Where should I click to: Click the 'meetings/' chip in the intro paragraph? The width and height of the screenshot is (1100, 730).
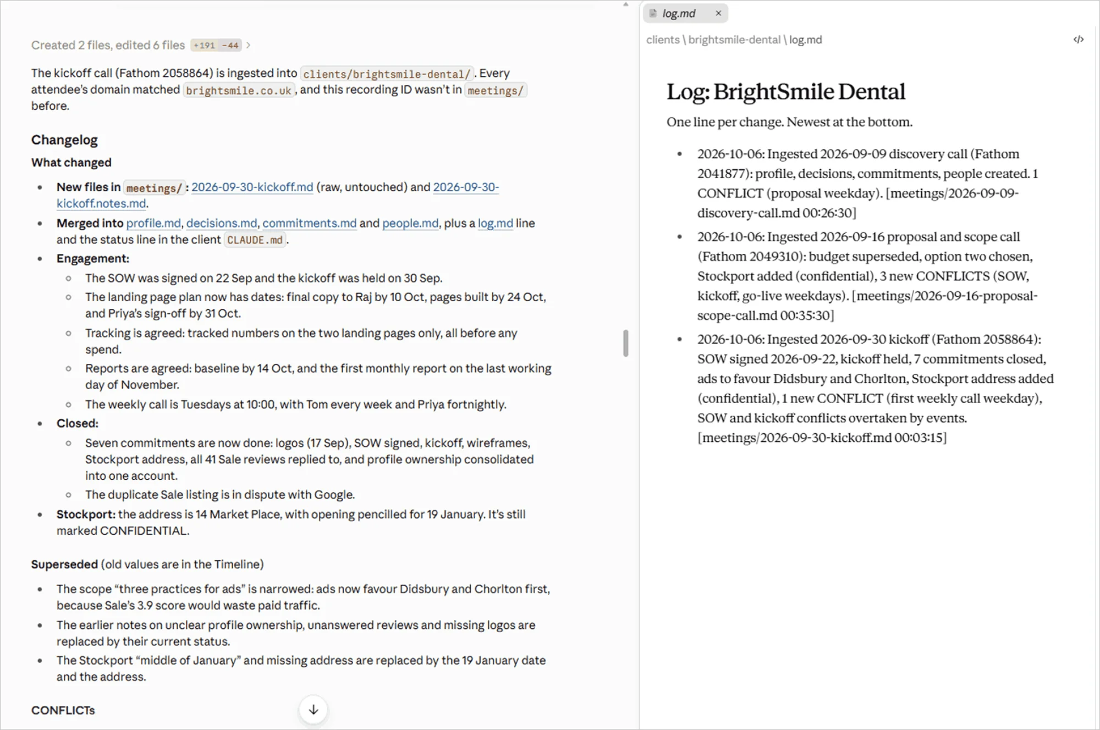tap(496, 90)
